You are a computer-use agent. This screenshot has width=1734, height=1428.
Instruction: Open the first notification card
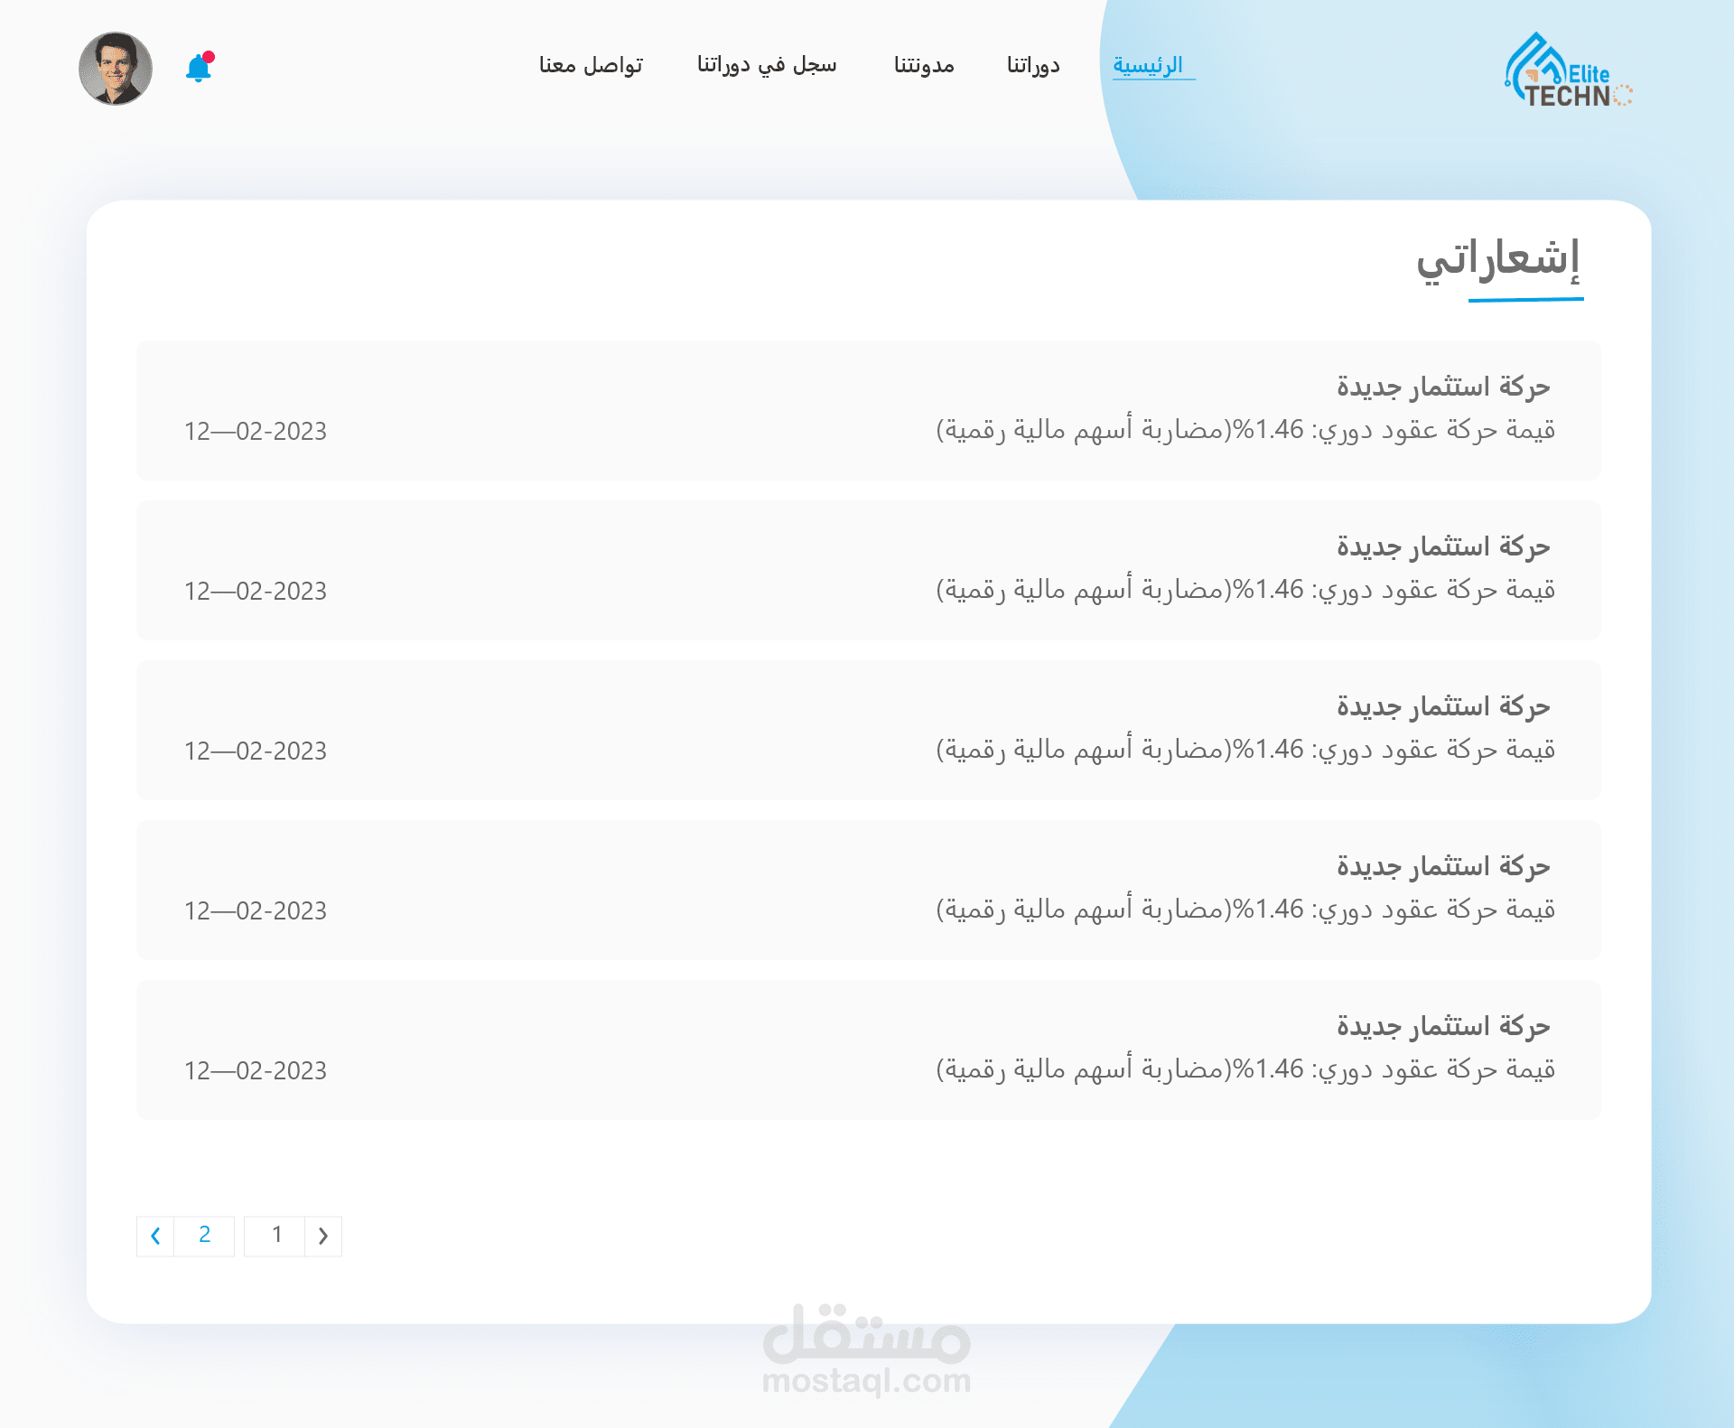coord(868,410)
